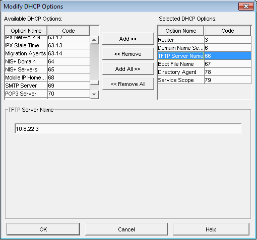Click the << Remove button
The width and height of the screenshot is (257, 240).
tap(128, 54)
